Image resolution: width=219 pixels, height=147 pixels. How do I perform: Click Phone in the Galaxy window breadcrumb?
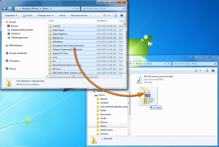click(139, 64)
